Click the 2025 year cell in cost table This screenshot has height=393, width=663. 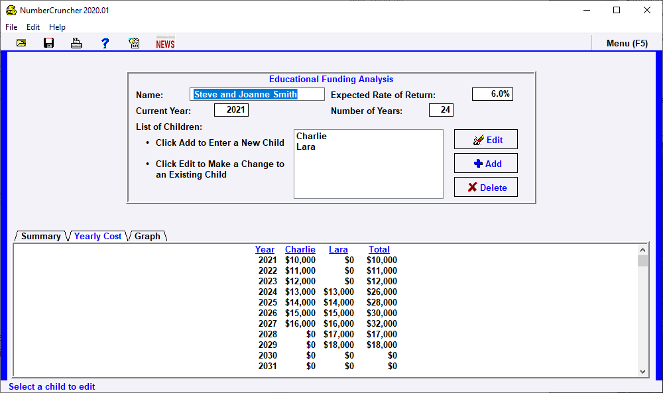(x=268, y=303)
